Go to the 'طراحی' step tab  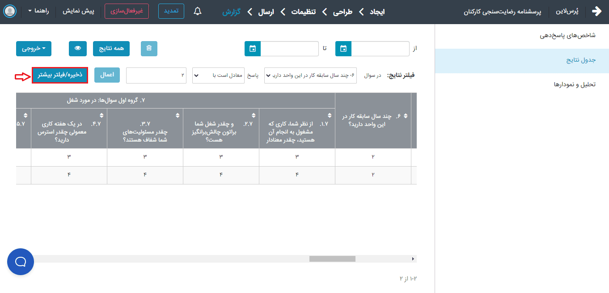point(342,12)
